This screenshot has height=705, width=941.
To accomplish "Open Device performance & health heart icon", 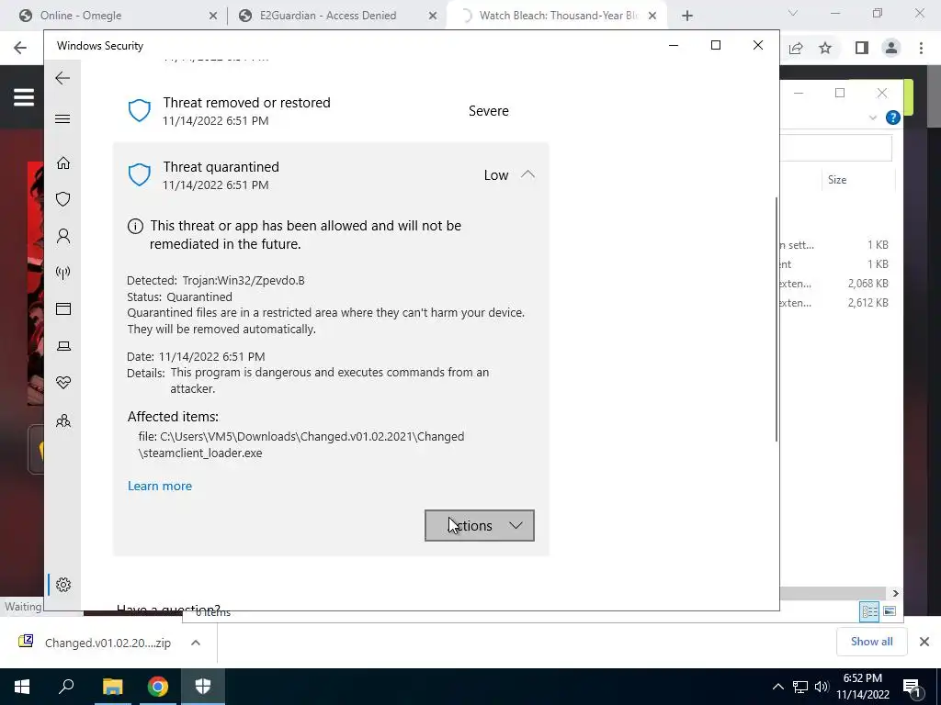I will point(63,383).
